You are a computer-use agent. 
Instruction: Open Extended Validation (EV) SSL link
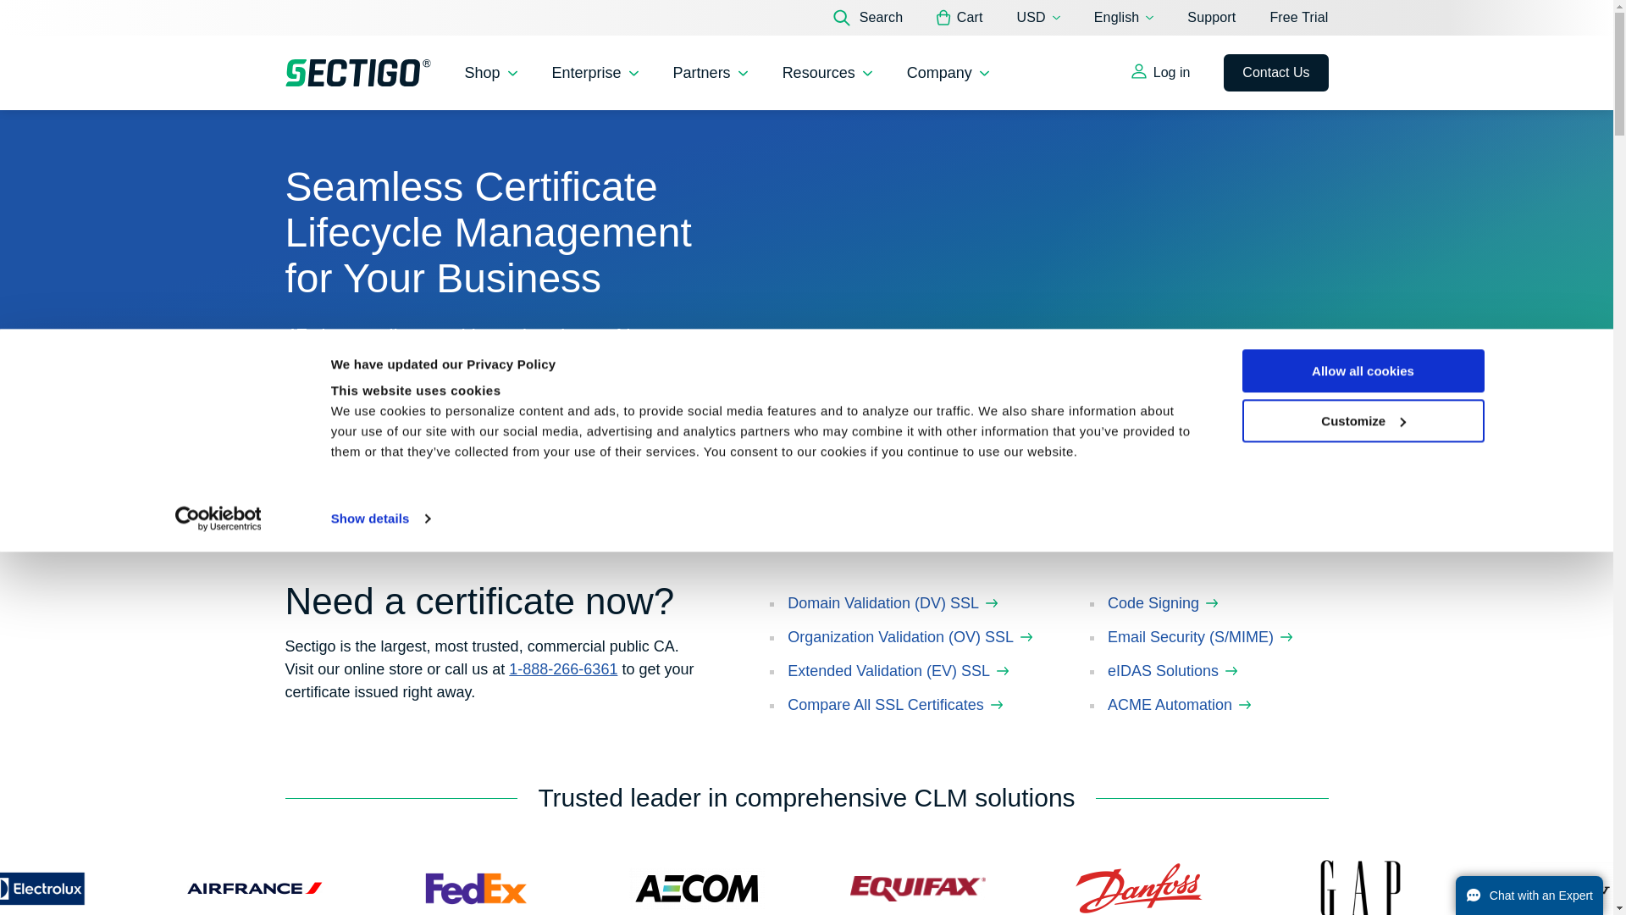tap(899, 671)
